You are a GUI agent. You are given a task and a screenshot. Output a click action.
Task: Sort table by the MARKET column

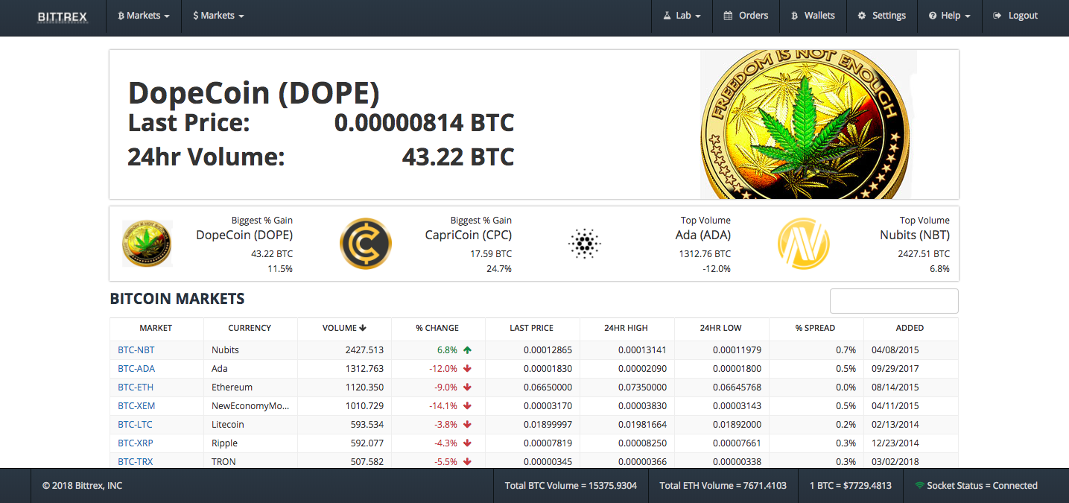tap(156, 328)
